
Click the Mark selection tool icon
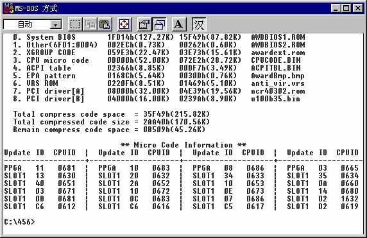pos(75,24)
